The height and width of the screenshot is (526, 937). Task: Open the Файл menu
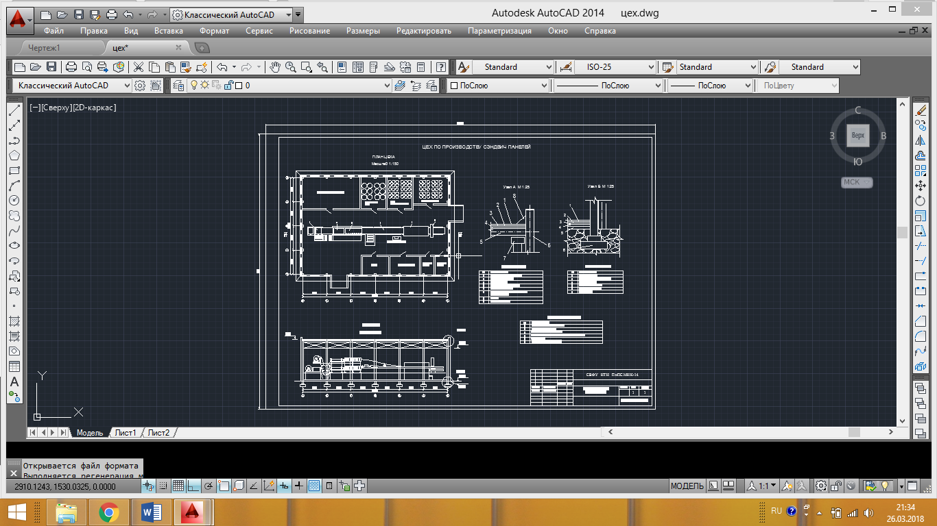(54, 31)
